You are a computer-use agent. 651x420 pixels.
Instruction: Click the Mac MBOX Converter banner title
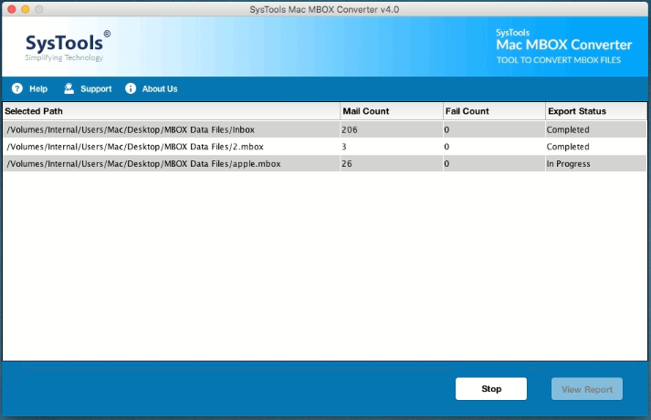coord(564,45)
